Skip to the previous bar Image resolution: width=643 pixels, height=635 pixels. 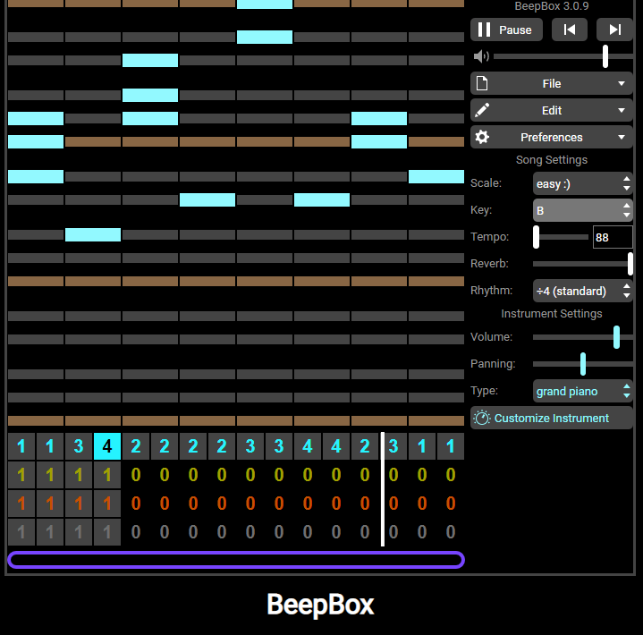(x=570, y=30)
